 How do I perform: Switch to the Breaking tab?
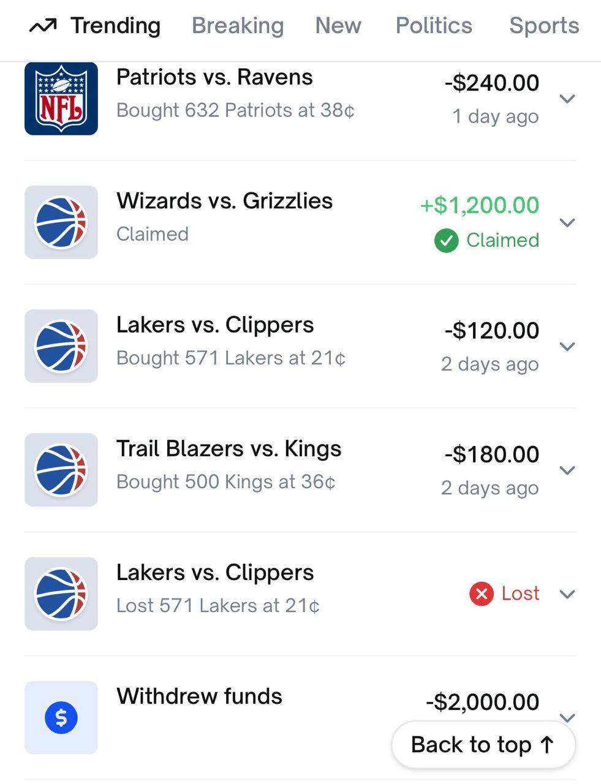click(x=238, y=26)
